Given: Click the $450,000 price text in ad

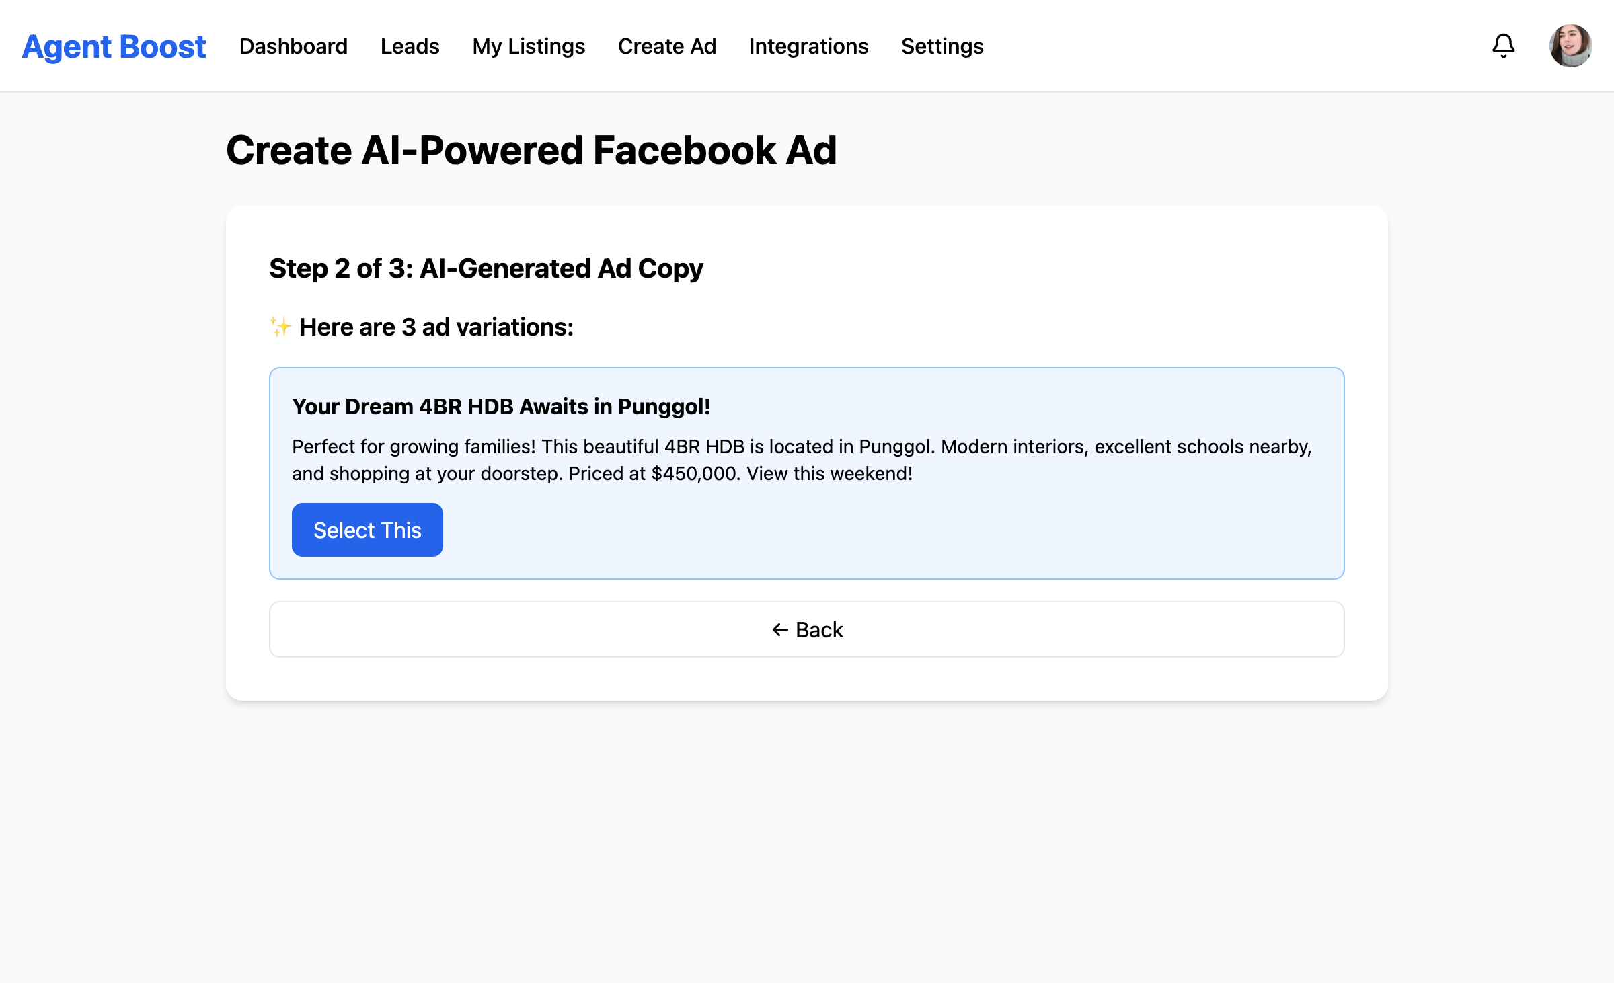Looking at the screenshot, I should tap(695, 474).
